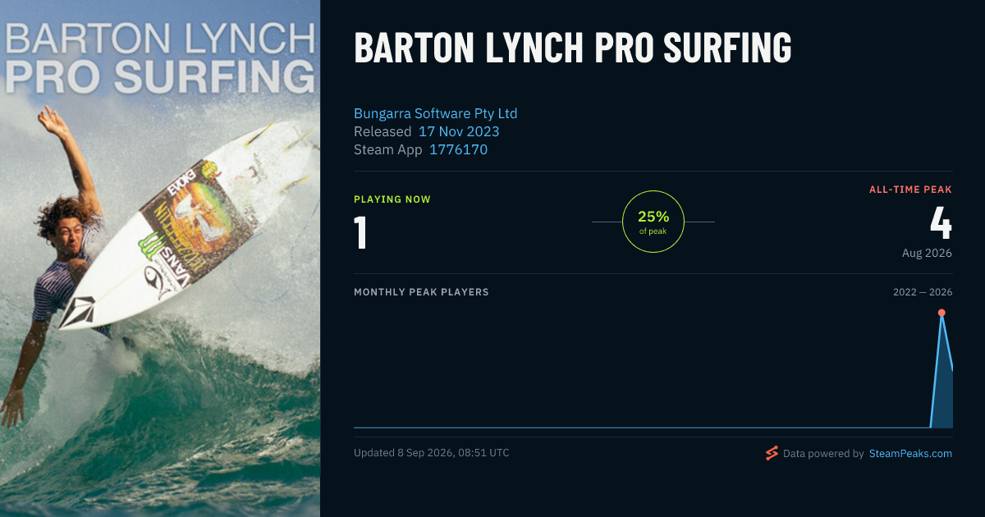
Task: Click the flat baseline of the player chart
Action: tap(641, 428)
